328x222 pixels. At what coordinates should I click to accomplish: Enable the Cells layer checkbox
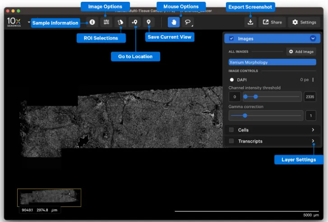(231, 130)
